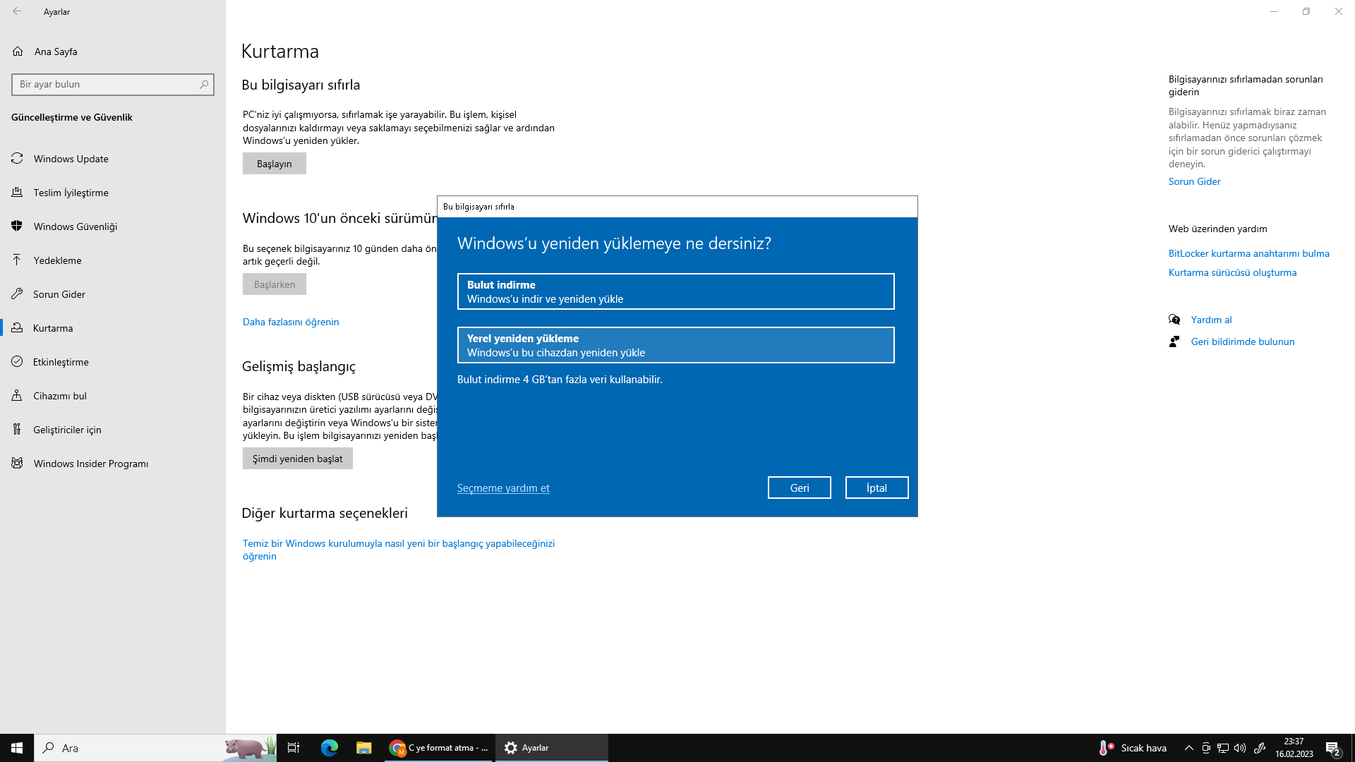Click Teslim İyileştirme icon
Viewport: 1355px width, 762px height.
coord(17,193)
